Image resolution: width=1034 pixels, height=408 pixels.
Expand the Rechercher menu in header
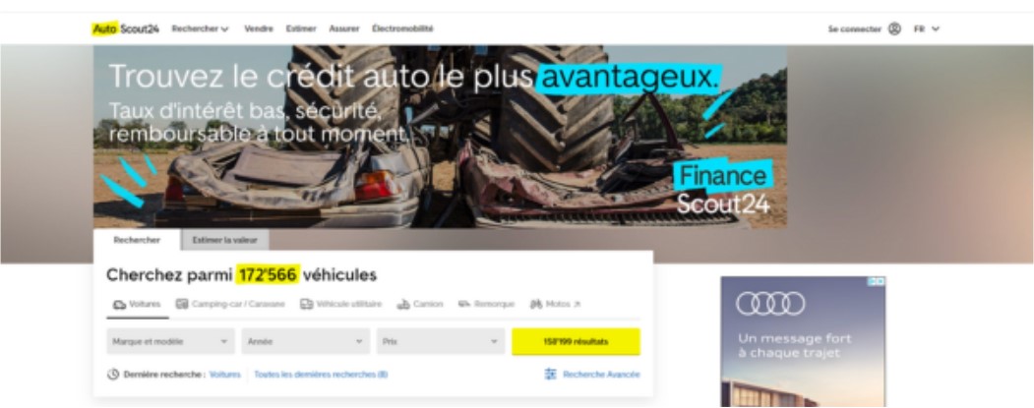[200, 29]
